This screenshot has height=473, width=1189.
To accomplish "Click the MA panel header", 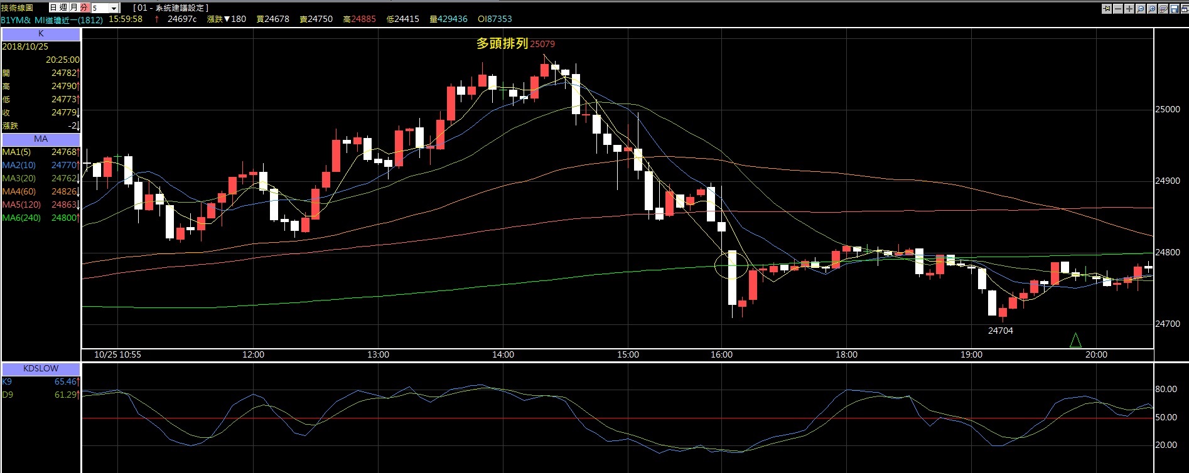I will click(x=41, y=139).
